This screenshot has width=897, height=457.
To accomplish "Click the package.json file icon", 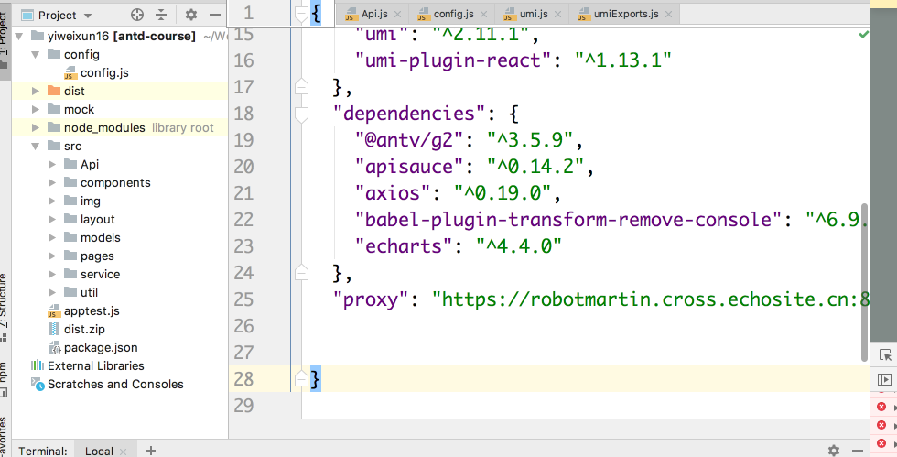I will point(55,348).
